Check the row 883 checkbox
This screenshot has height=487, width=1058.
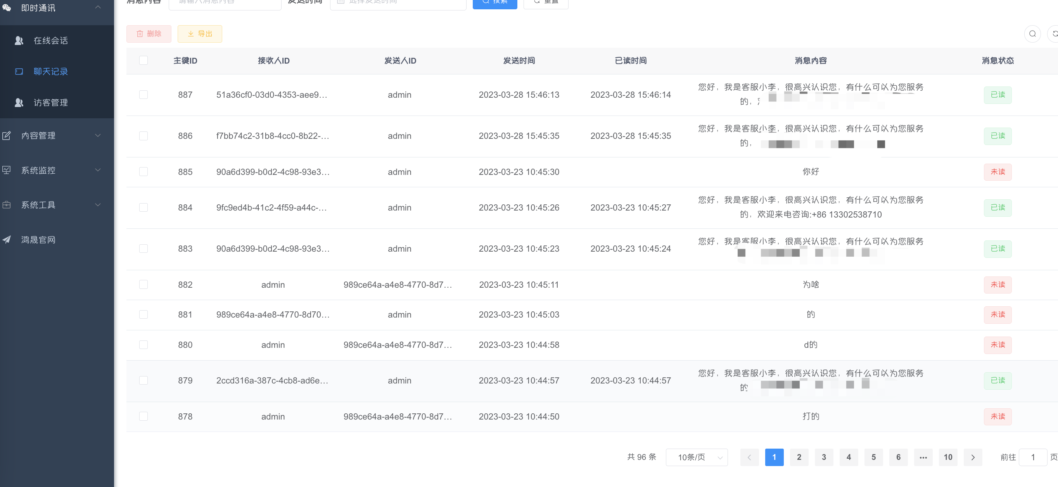click(143, 249)
